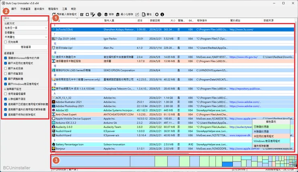Image resolution: width=298 pixels, height=172 pixels.
Task: Open settings via the gear icon
Action: (157, 15)
